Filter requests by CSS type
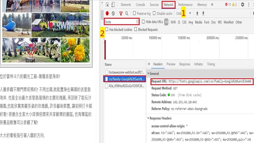The width and height of the screenshot is (254, 143). click(184, 22)
